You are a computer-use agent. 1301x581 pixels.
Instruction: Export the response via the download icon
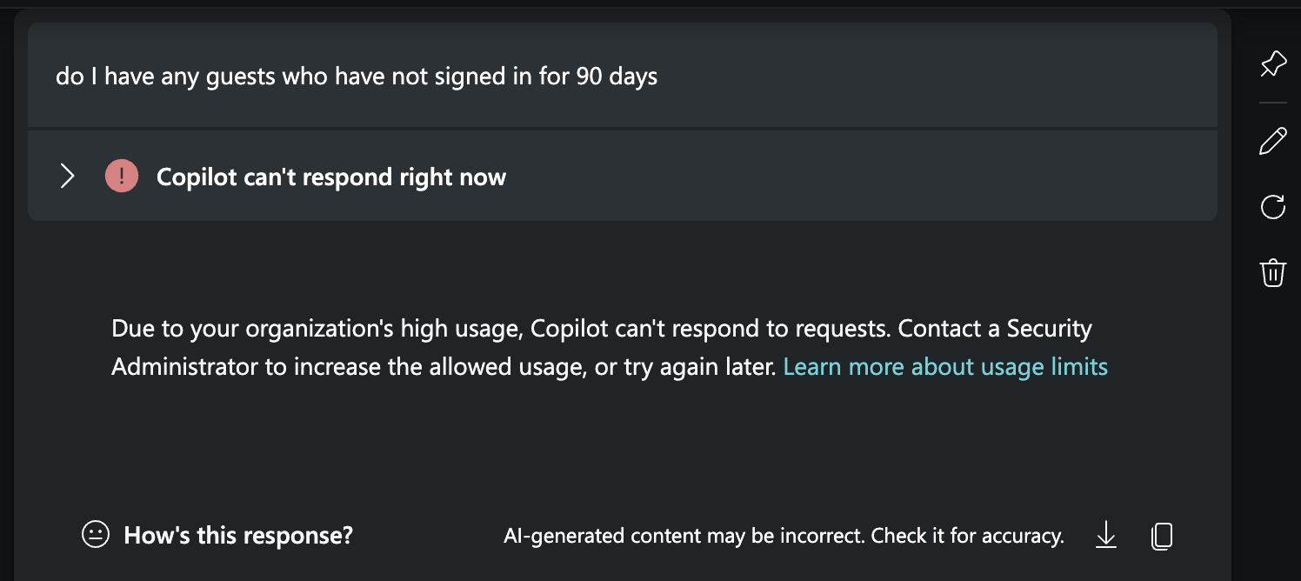click(x=1105, y=536)
